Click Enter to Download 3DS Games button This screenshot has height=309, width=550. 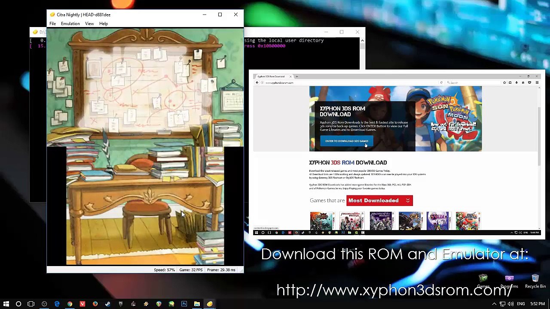click(347, 141)
